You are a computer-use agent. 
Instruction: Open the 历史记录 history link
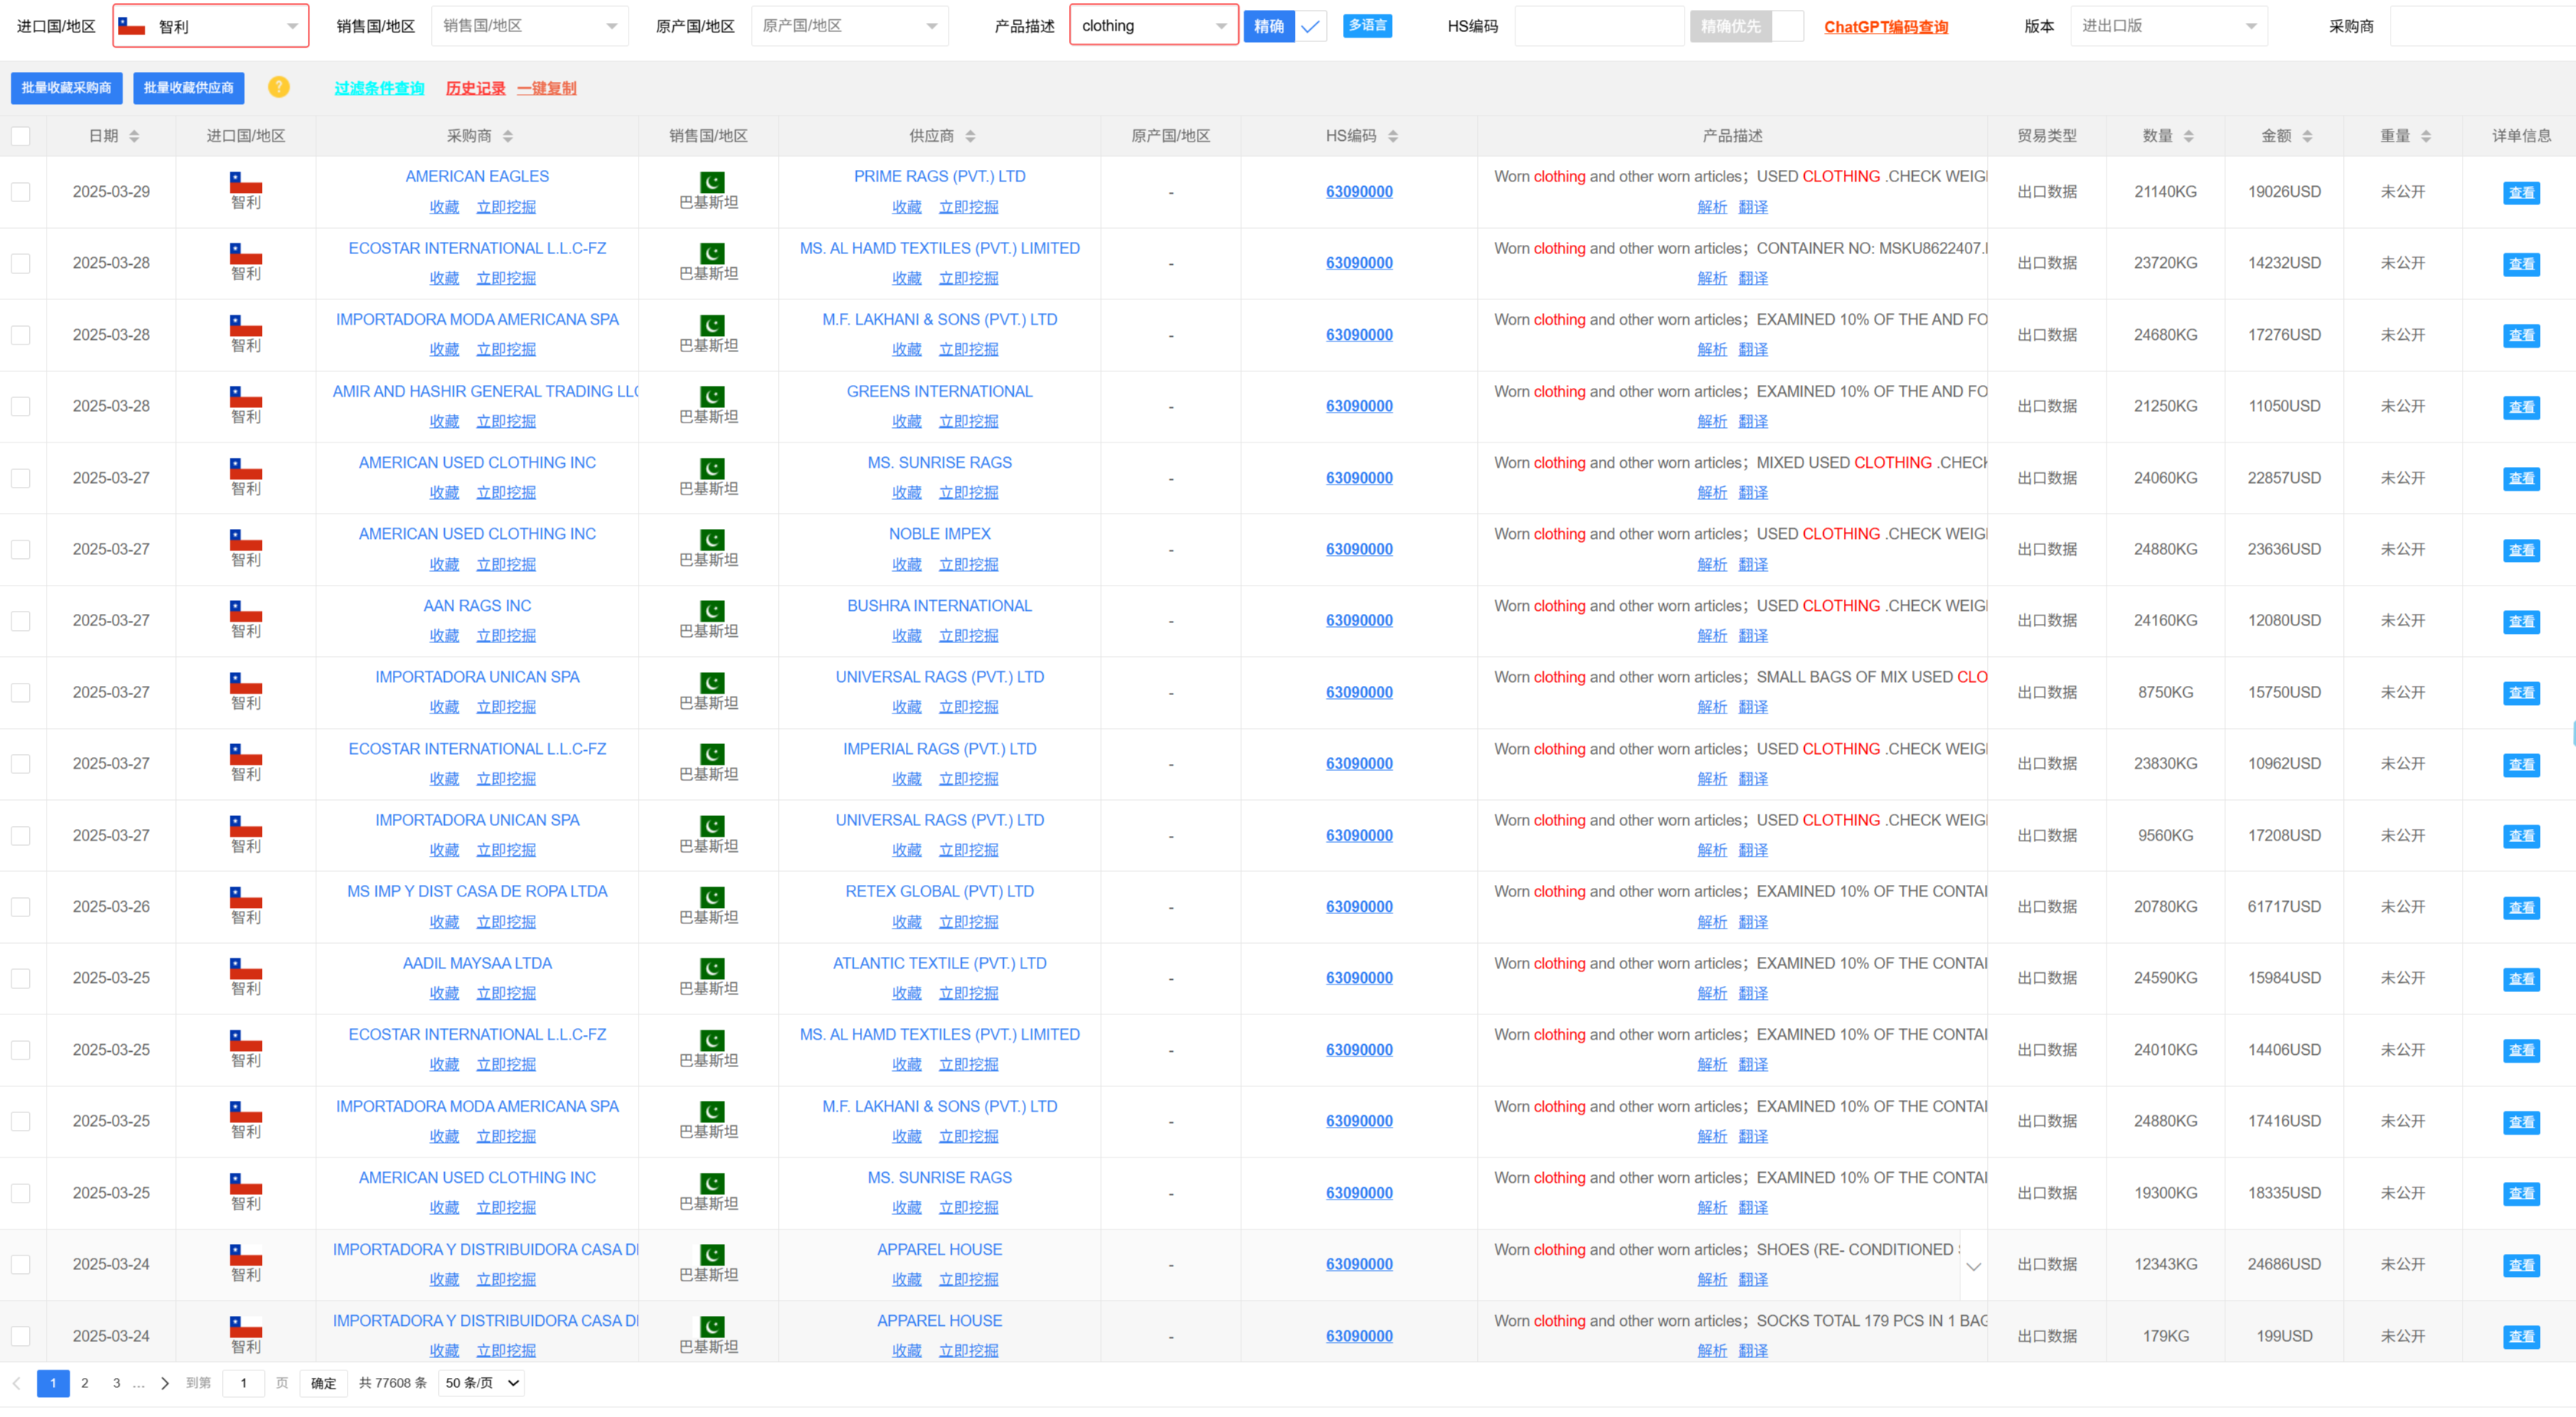(475, 88)
